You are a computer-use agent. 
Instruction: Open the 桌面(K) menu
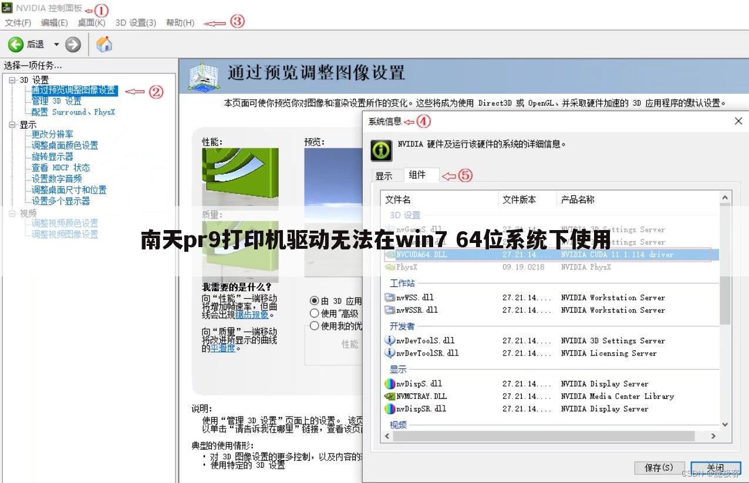click(92, 22)
